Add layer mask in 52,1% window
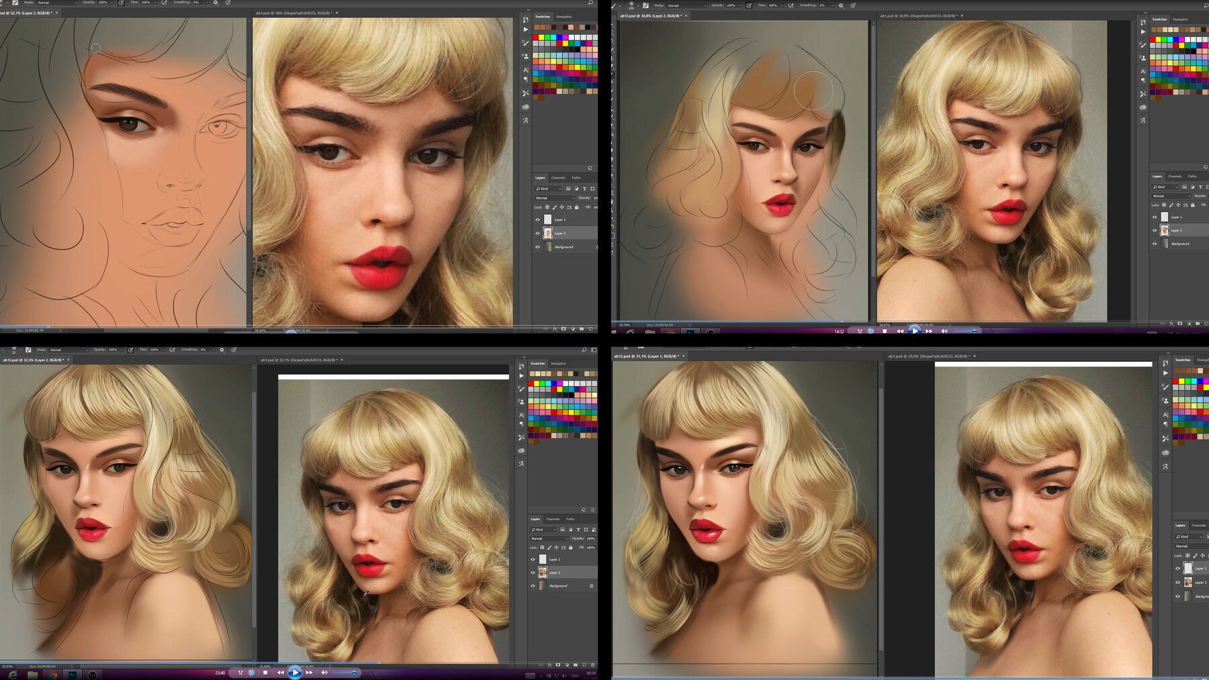The image size is (1209, 680). pos(564,329)
